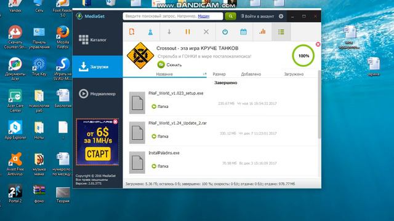Open Avast Free Antivirus desktop icon
394x221 pixels.
click(15, 164)
